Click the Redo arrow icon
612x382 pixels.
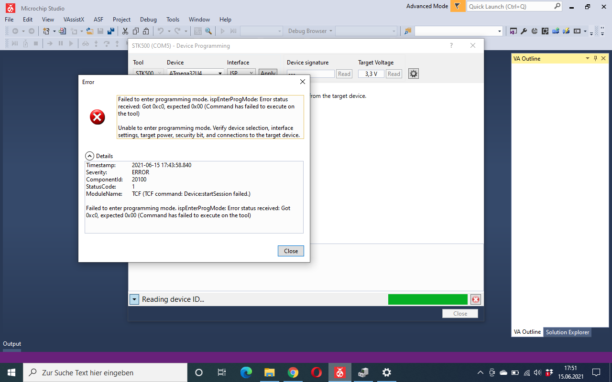(x=177, y=31)
